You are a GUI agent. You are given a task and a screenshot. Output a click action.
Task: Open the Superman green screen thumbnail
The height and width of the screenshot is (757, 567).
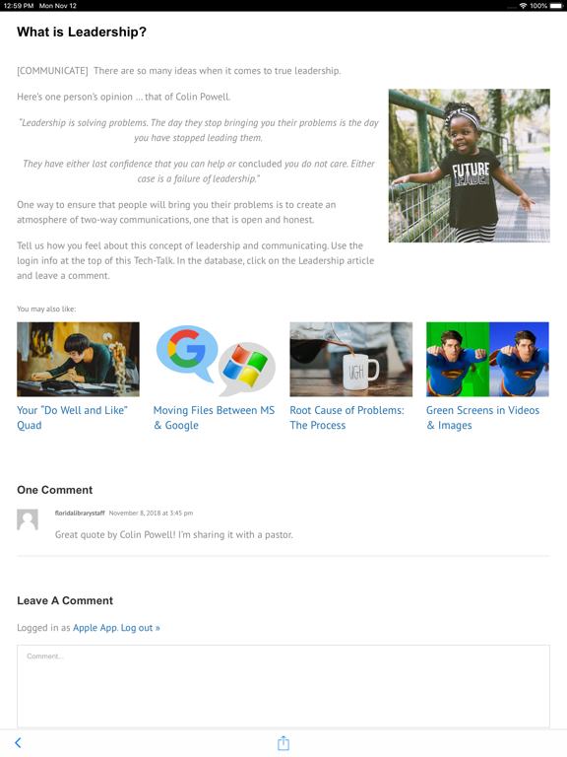pyautogui.click(x=487, y=359)
